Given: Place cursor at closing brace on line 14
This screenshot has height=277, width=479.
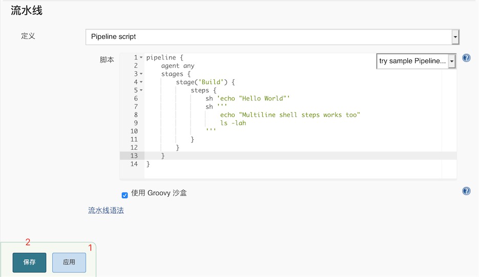Looking at the screenshot, I should coord(148,164).
